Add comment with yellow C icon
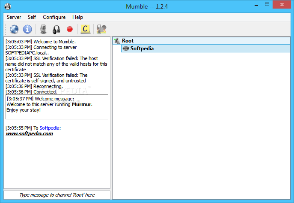This screenshot has height=203, width=294. click(85, 29)
